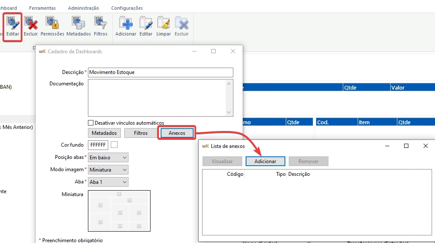Click the Editar icon next to Limpar
This screenshot has height=243, width=435.
tap(146, 26)
